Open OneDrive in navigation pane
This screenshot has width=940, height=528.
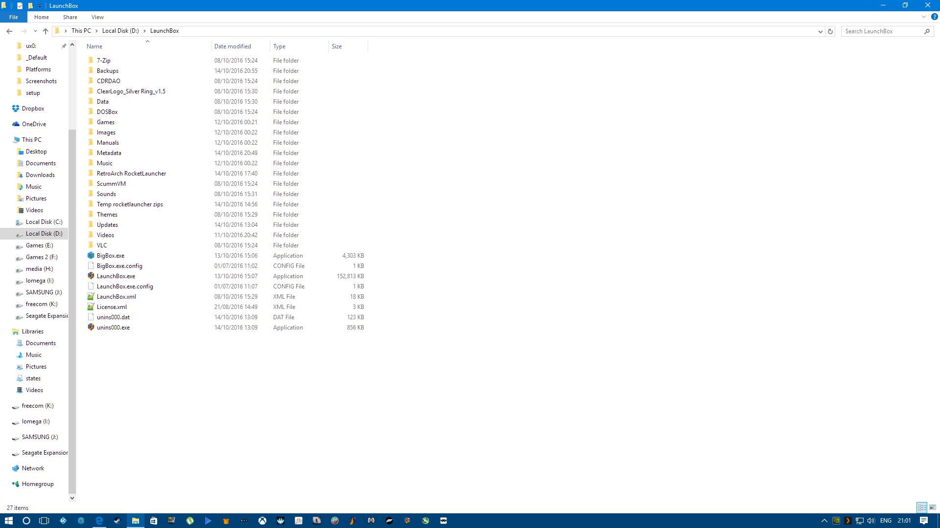pyautogui.click(x=34, y=124)
